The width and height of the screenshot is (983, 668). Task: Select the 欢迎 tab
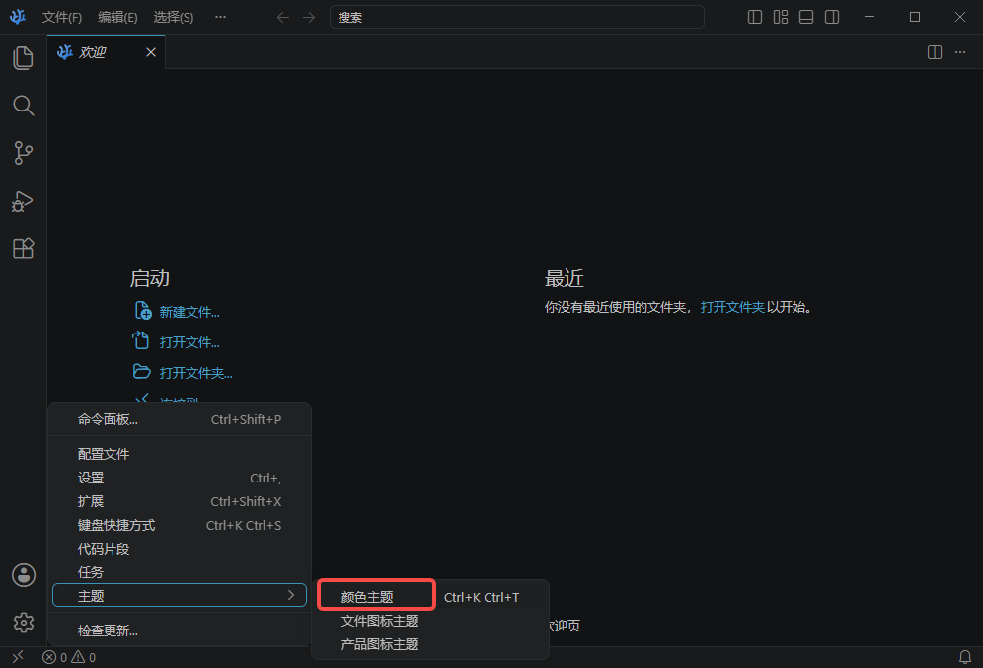pos(106,52)
